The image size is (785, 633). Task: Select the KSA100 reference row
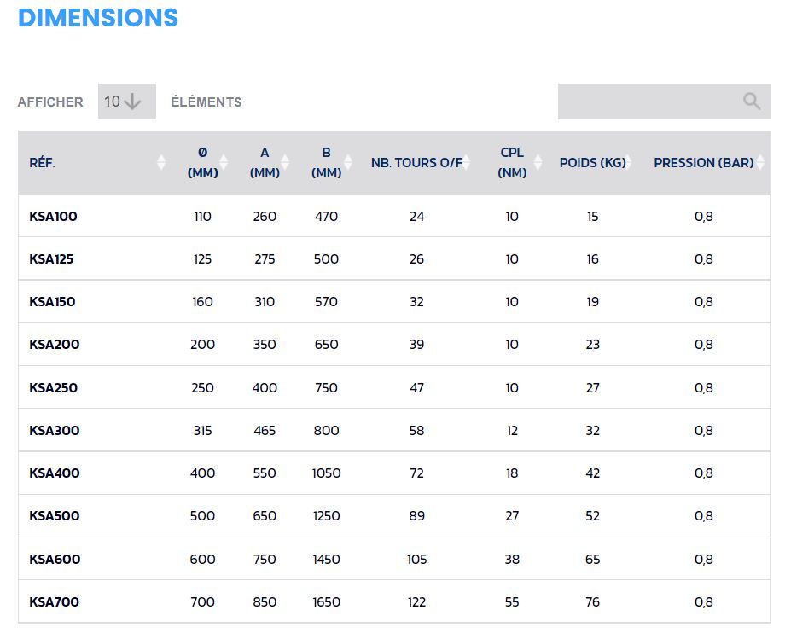[x=53, y=217]
